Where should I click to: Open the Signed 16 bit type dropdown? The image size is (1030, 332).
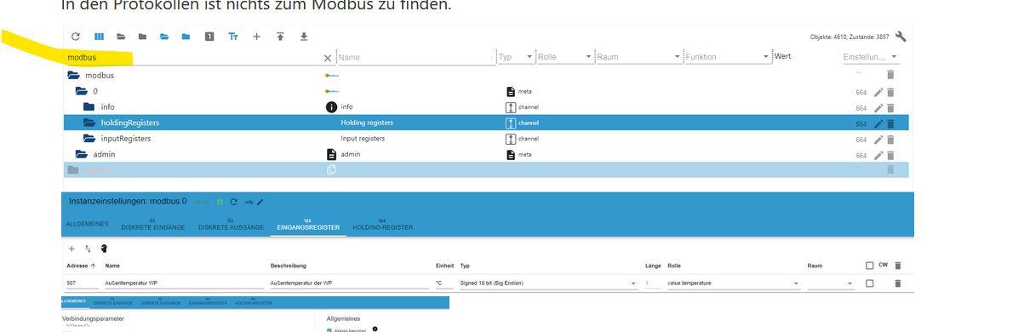click(549, 283)
